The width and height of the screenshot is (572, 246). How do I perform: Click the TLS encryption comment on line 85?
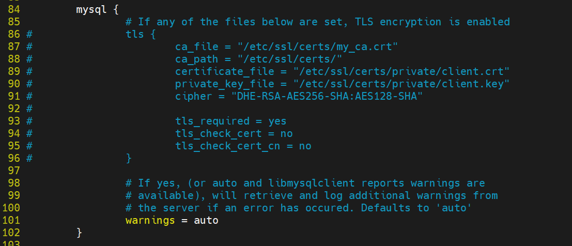[x=317, y=22]
